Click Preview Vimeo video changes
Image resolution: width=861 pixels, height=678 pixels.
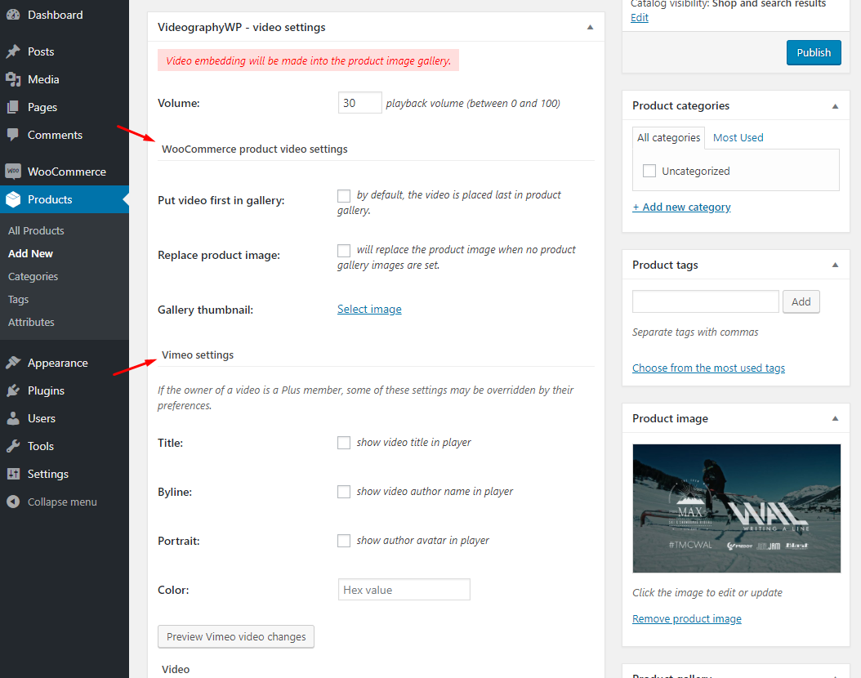pos(236,637)
